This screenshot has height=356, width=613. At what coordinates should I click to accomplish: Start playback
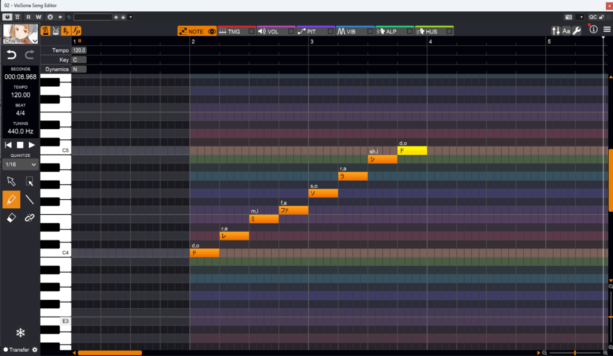[x=32, y=145]
